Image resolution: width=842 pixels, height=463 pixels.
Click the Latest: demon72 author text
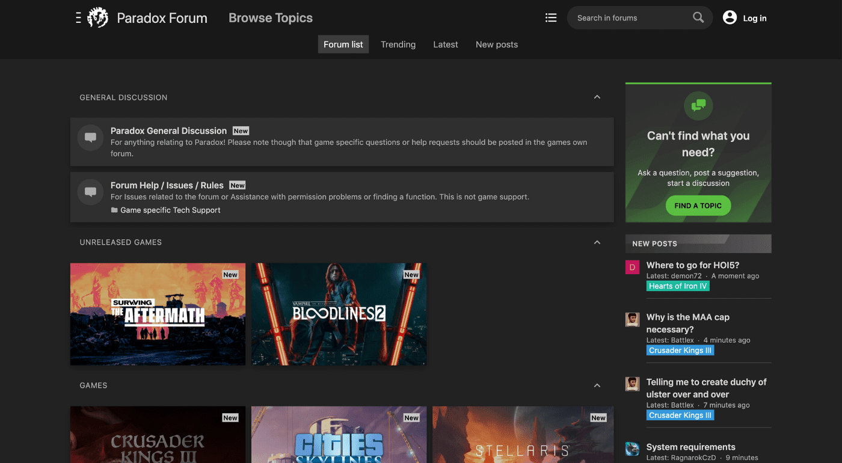coord(674,276)
